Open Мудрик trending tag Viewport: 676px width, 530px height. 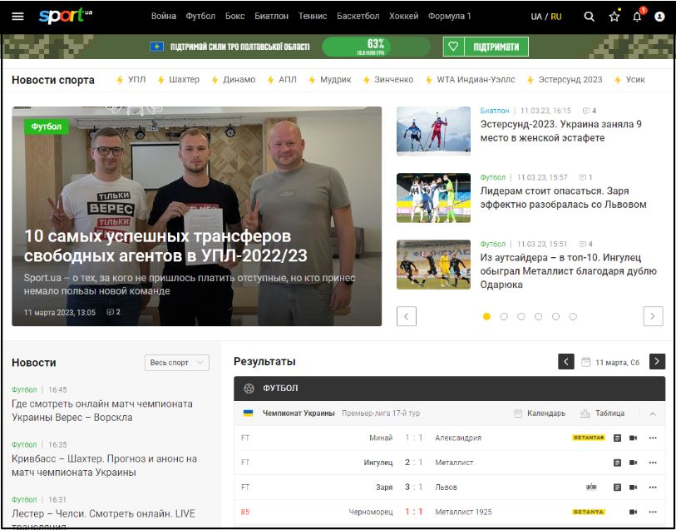(335, 80)
